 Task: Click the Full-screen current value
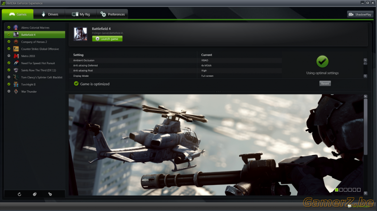207,76
